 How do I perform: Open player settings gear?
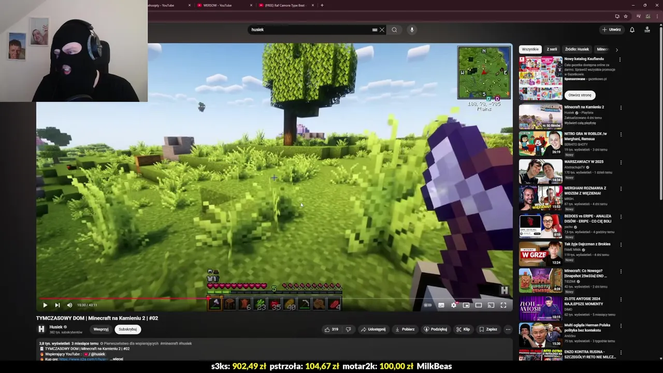coord(454,305)
